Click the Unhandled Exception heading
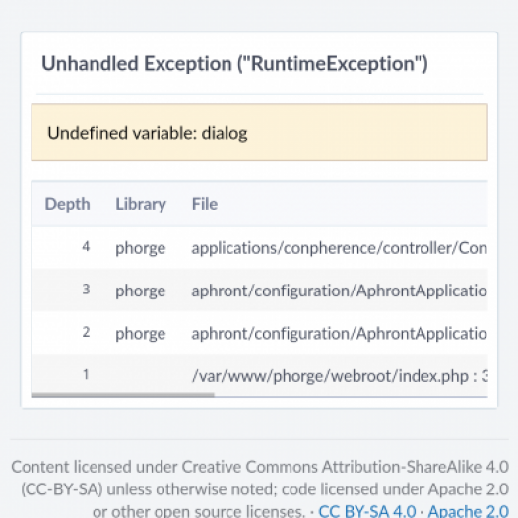Viewport: 518px width, 518px height. (234, 63)
